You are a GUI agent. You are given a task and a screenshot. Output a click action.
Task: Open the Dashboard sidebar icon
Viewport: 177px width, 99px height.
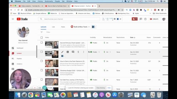[x=13, y=48]
